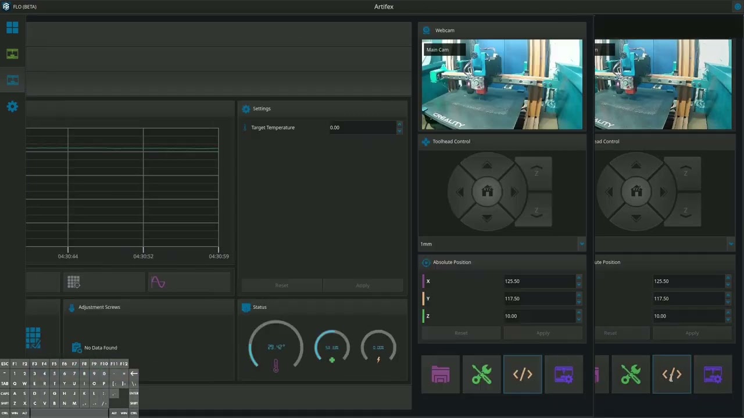744x418 pixels.
Task: Jog toolhead using the left arrow pad
Action: point(460,192)
